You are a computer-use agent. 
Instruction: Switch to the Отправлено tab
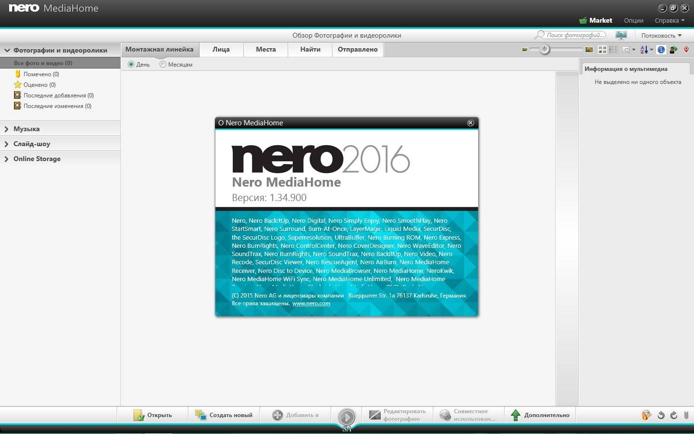tap(358, 49)
